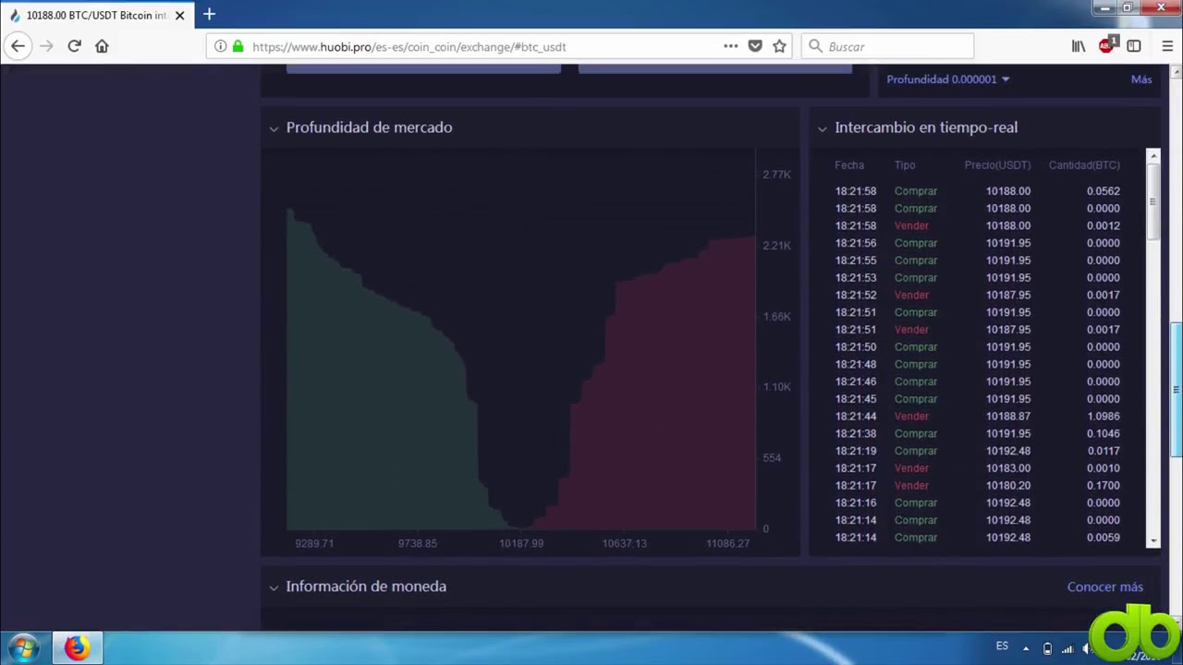This screenshot has height=665, width=1183.
Task: Click the Intercambio en tiempo-real heading
Action: click(926, 127)
